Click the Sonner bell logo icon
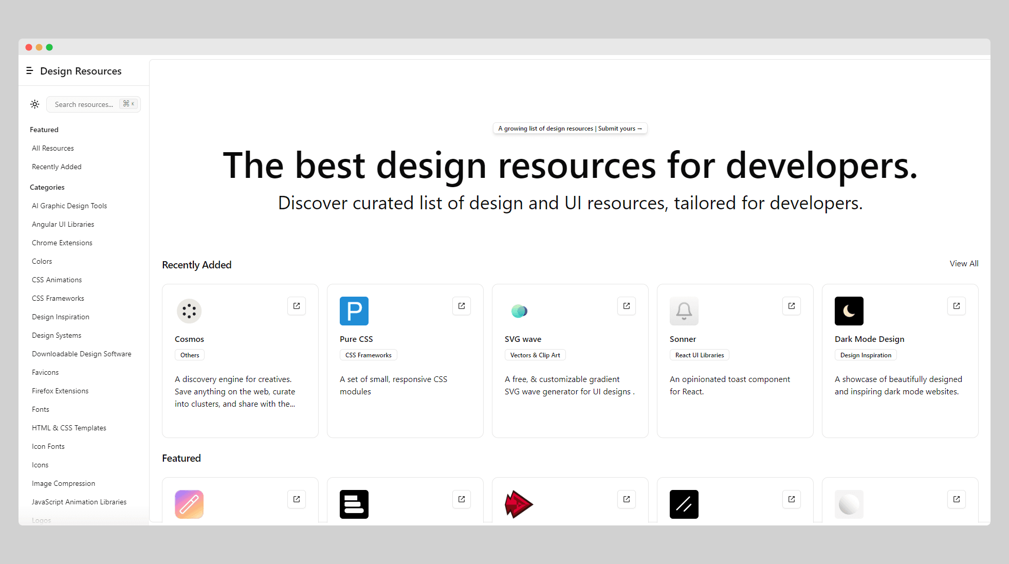This screenshot has height=564, width=1009. click(684, 311)
